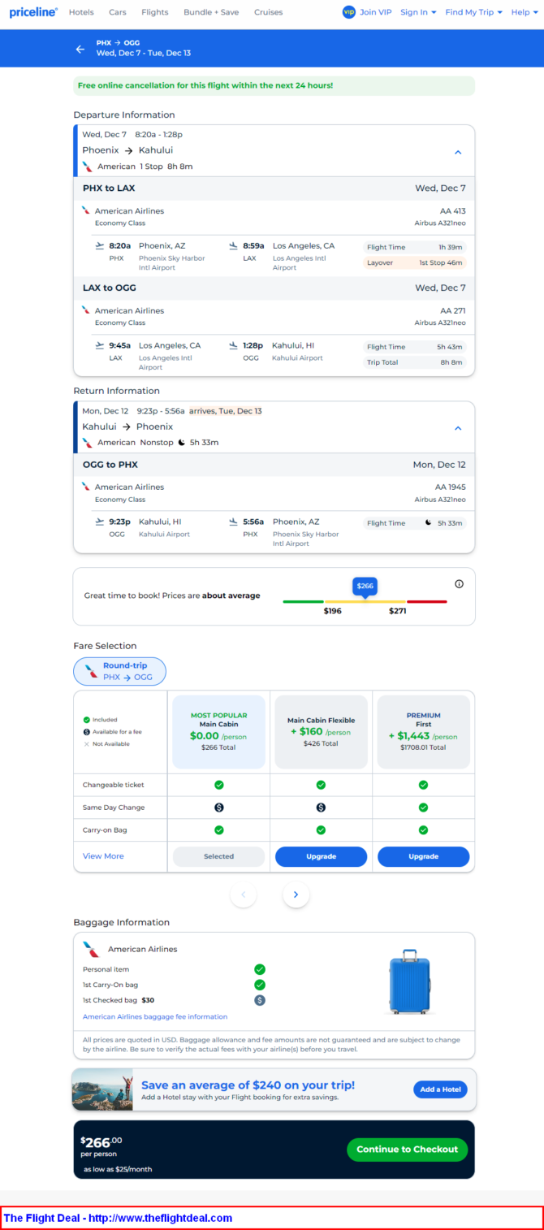Click flight number AA 1945
The height and width of the screenshot is (1230, 544).
[x=451, y=487]
